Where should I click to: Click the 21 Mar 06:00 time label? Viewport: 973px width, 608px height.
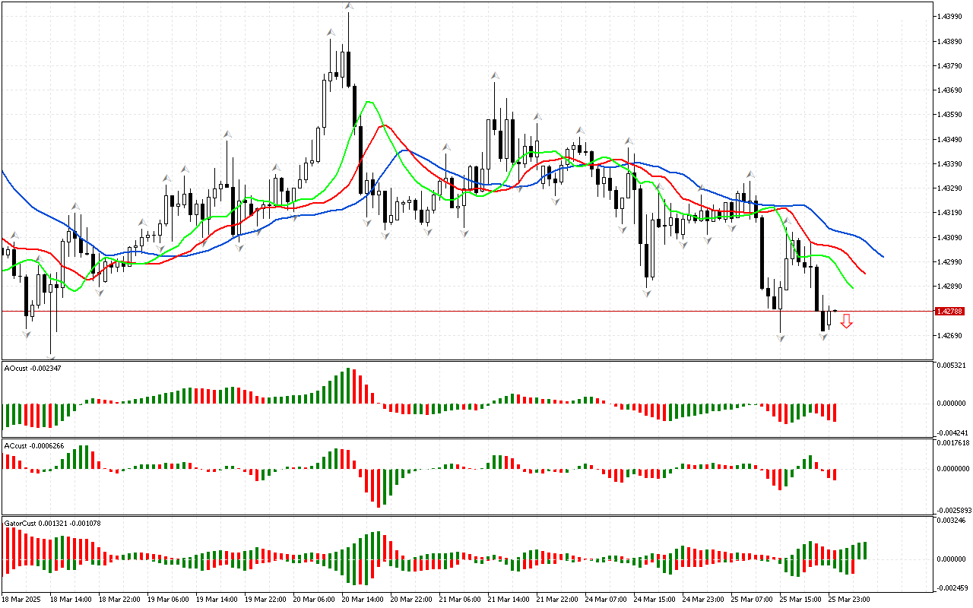tap(460, 600)
